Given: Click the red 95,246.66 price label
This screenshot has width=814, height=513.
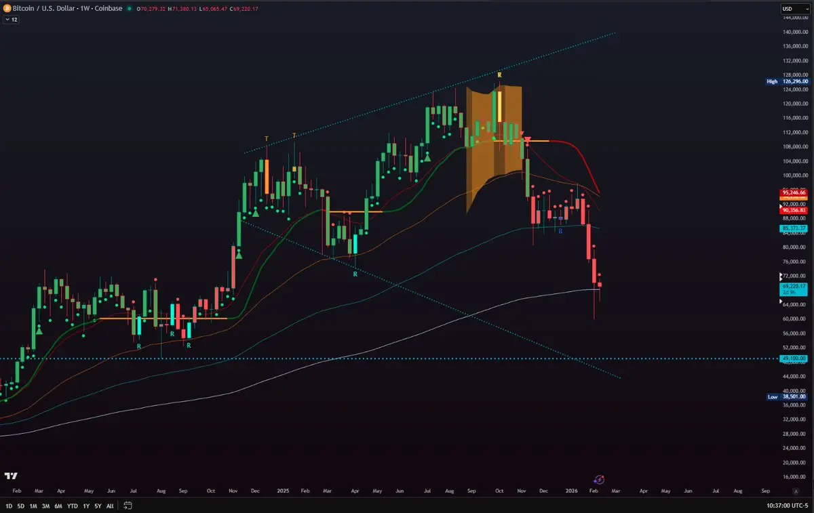Looking at the screenshot, I should click(x=793, y=192).
